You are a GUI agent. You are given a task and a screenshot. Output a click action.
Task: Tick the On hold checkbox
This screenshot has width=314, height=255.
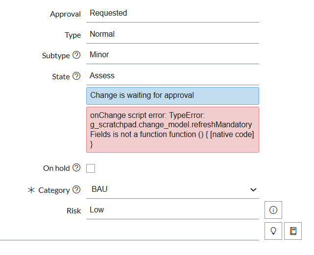(x=91, y=168)
